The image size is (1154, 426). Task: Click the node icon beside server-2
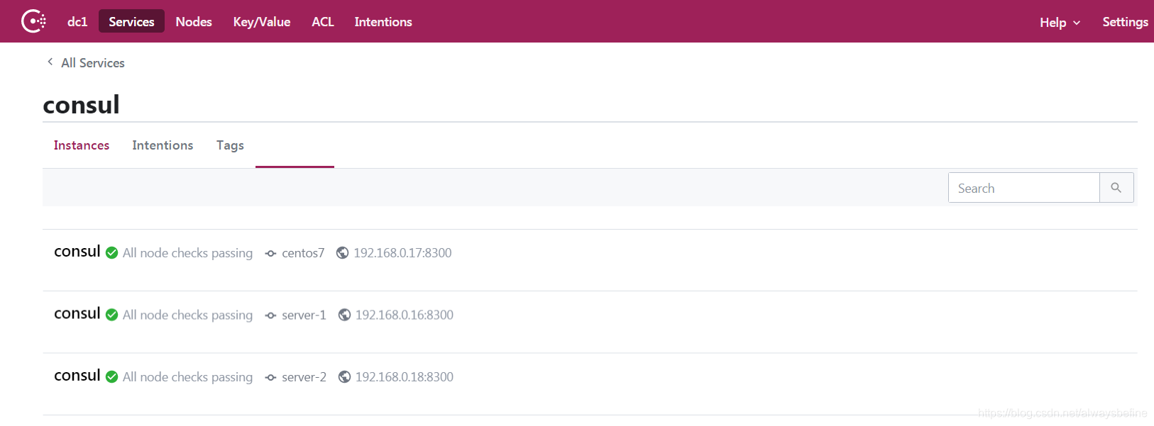(270, 378)
